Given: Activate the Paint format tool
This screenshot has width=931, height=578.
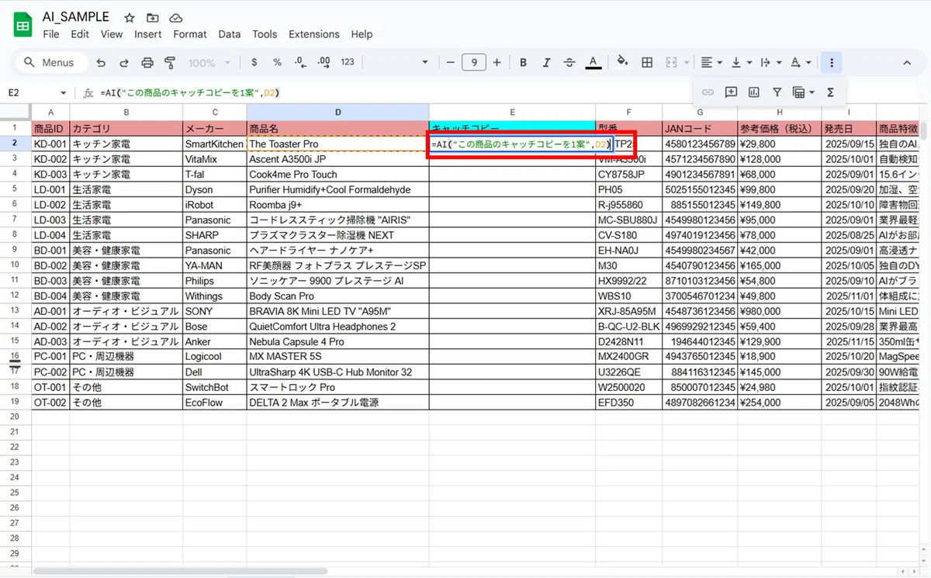Looking at the screenshot, I should [x=171, y=63].
